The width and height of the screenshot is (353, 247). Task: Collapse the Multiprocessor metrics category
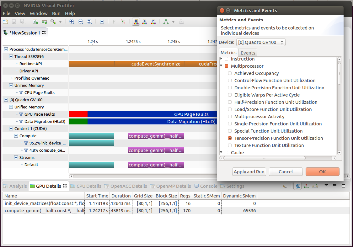[x=221, y=66]
